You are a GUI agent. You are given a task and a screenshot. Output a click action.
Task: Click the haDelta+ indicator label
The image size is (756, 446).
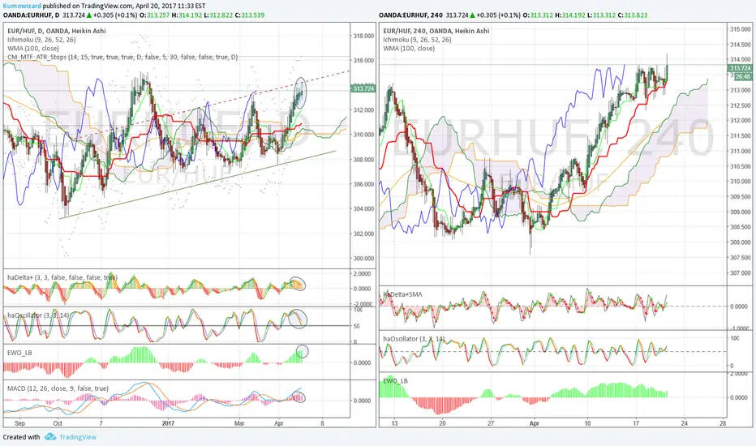(x=62, y=277)
